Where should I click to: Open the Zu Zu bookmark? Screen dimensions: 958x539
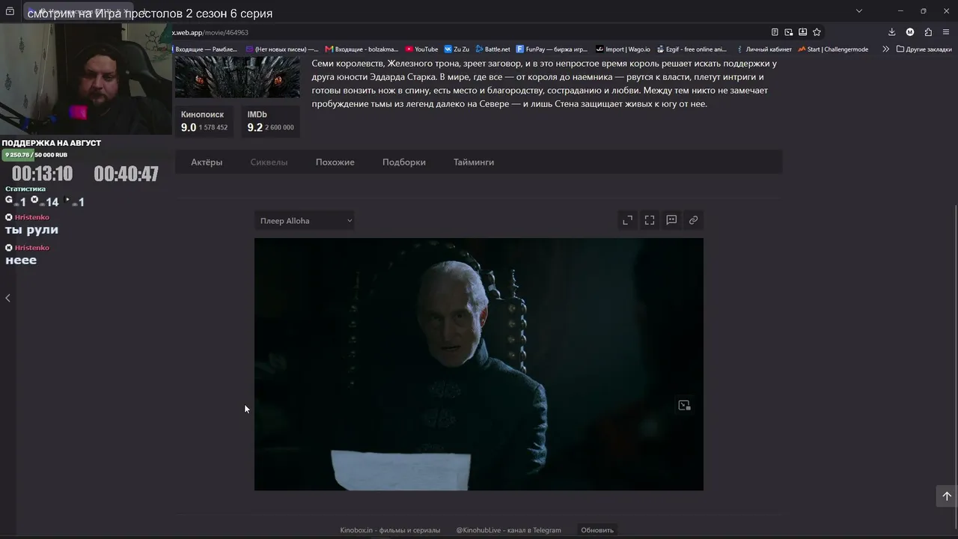pyautogui.click(x=457, y=49)
